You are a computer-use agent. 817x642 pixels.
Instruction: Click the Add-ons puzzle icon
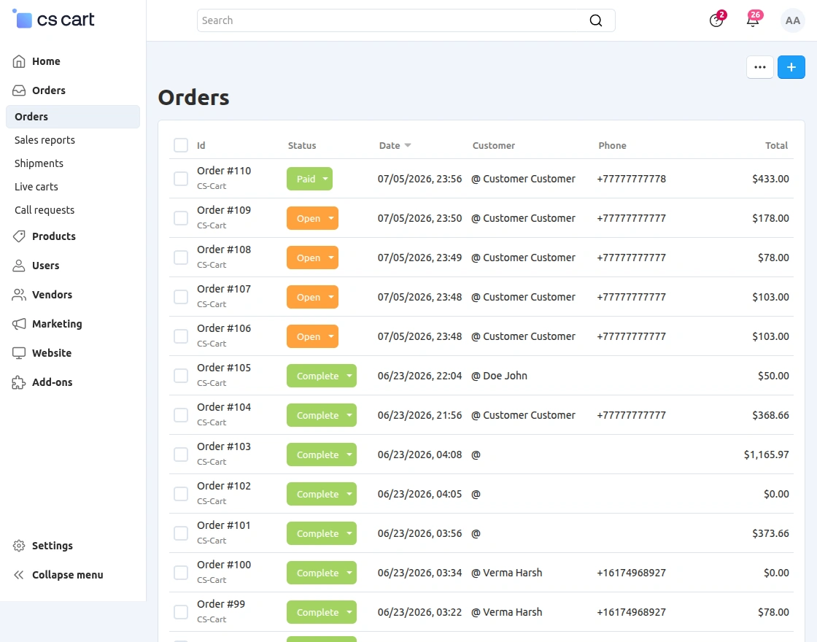[x=19, y=382]
